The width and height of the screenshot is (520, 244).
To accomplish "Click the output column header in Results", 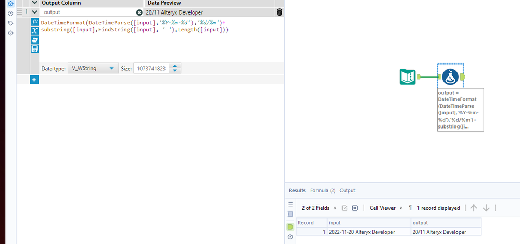I will [446, 223].
